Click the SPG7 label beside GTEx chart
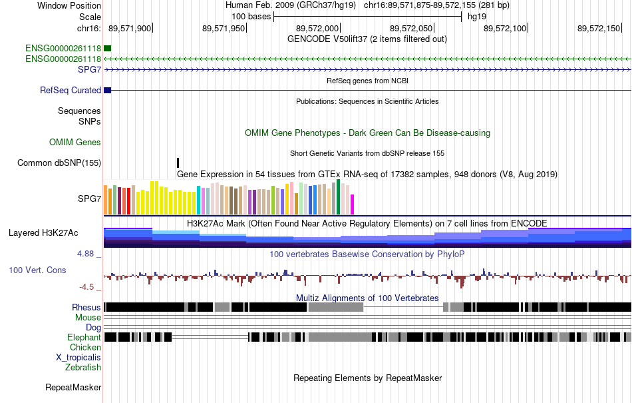 pos(90,199)
